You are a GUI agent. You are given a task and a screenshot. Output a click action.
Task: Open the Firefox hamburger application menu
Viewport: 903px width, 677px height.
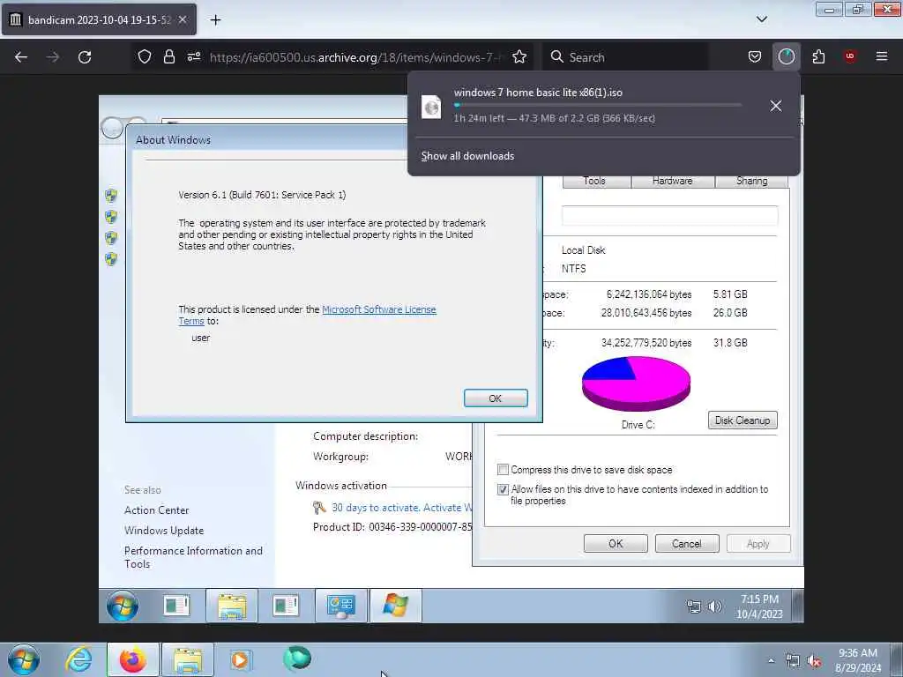click(x=882, y=56)
